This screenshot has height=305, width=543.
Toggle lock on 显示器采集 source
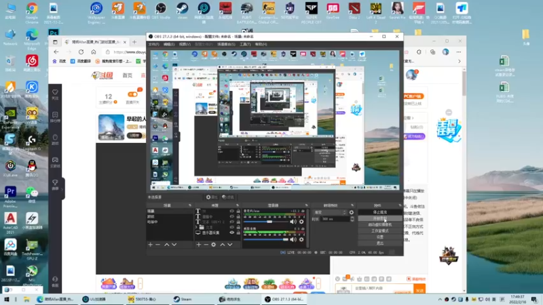(x=238, y=232)
